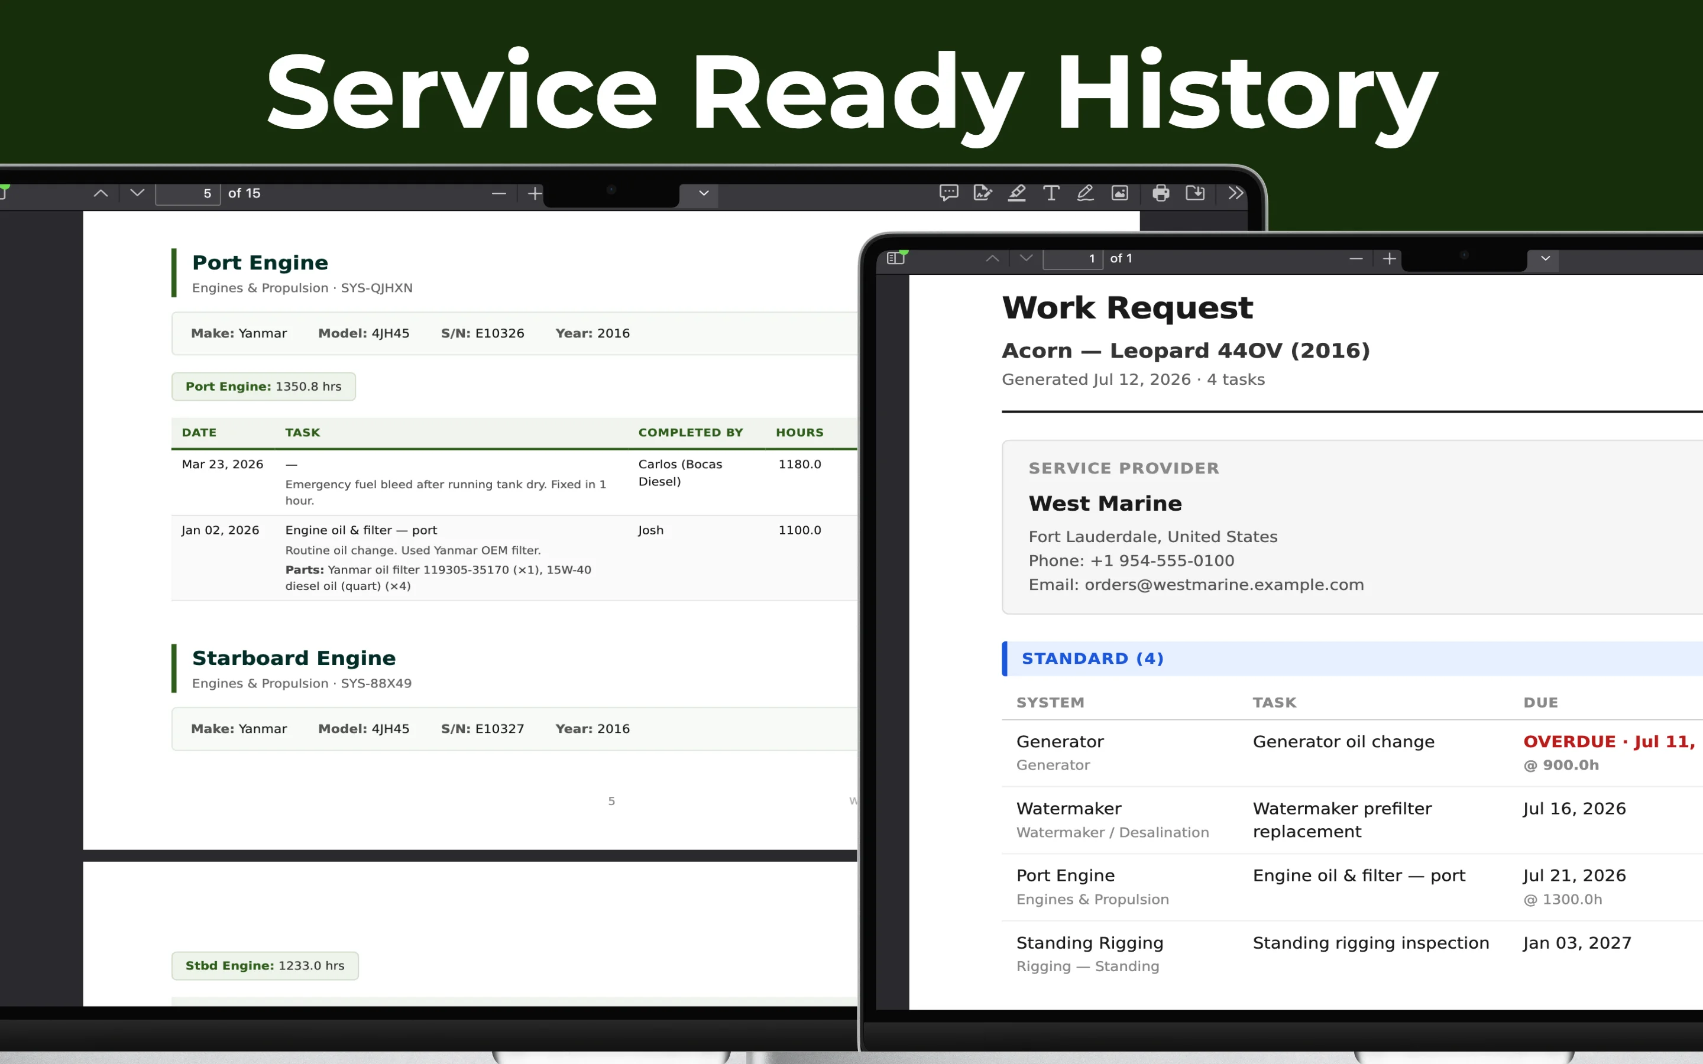
Task: Click the OVERDUE Jul 11 due label
Action: click(x=1610, y=742)
